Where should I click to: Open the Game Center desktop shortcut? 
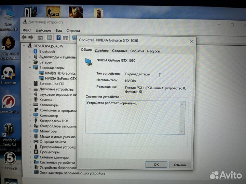click(9, 104)
